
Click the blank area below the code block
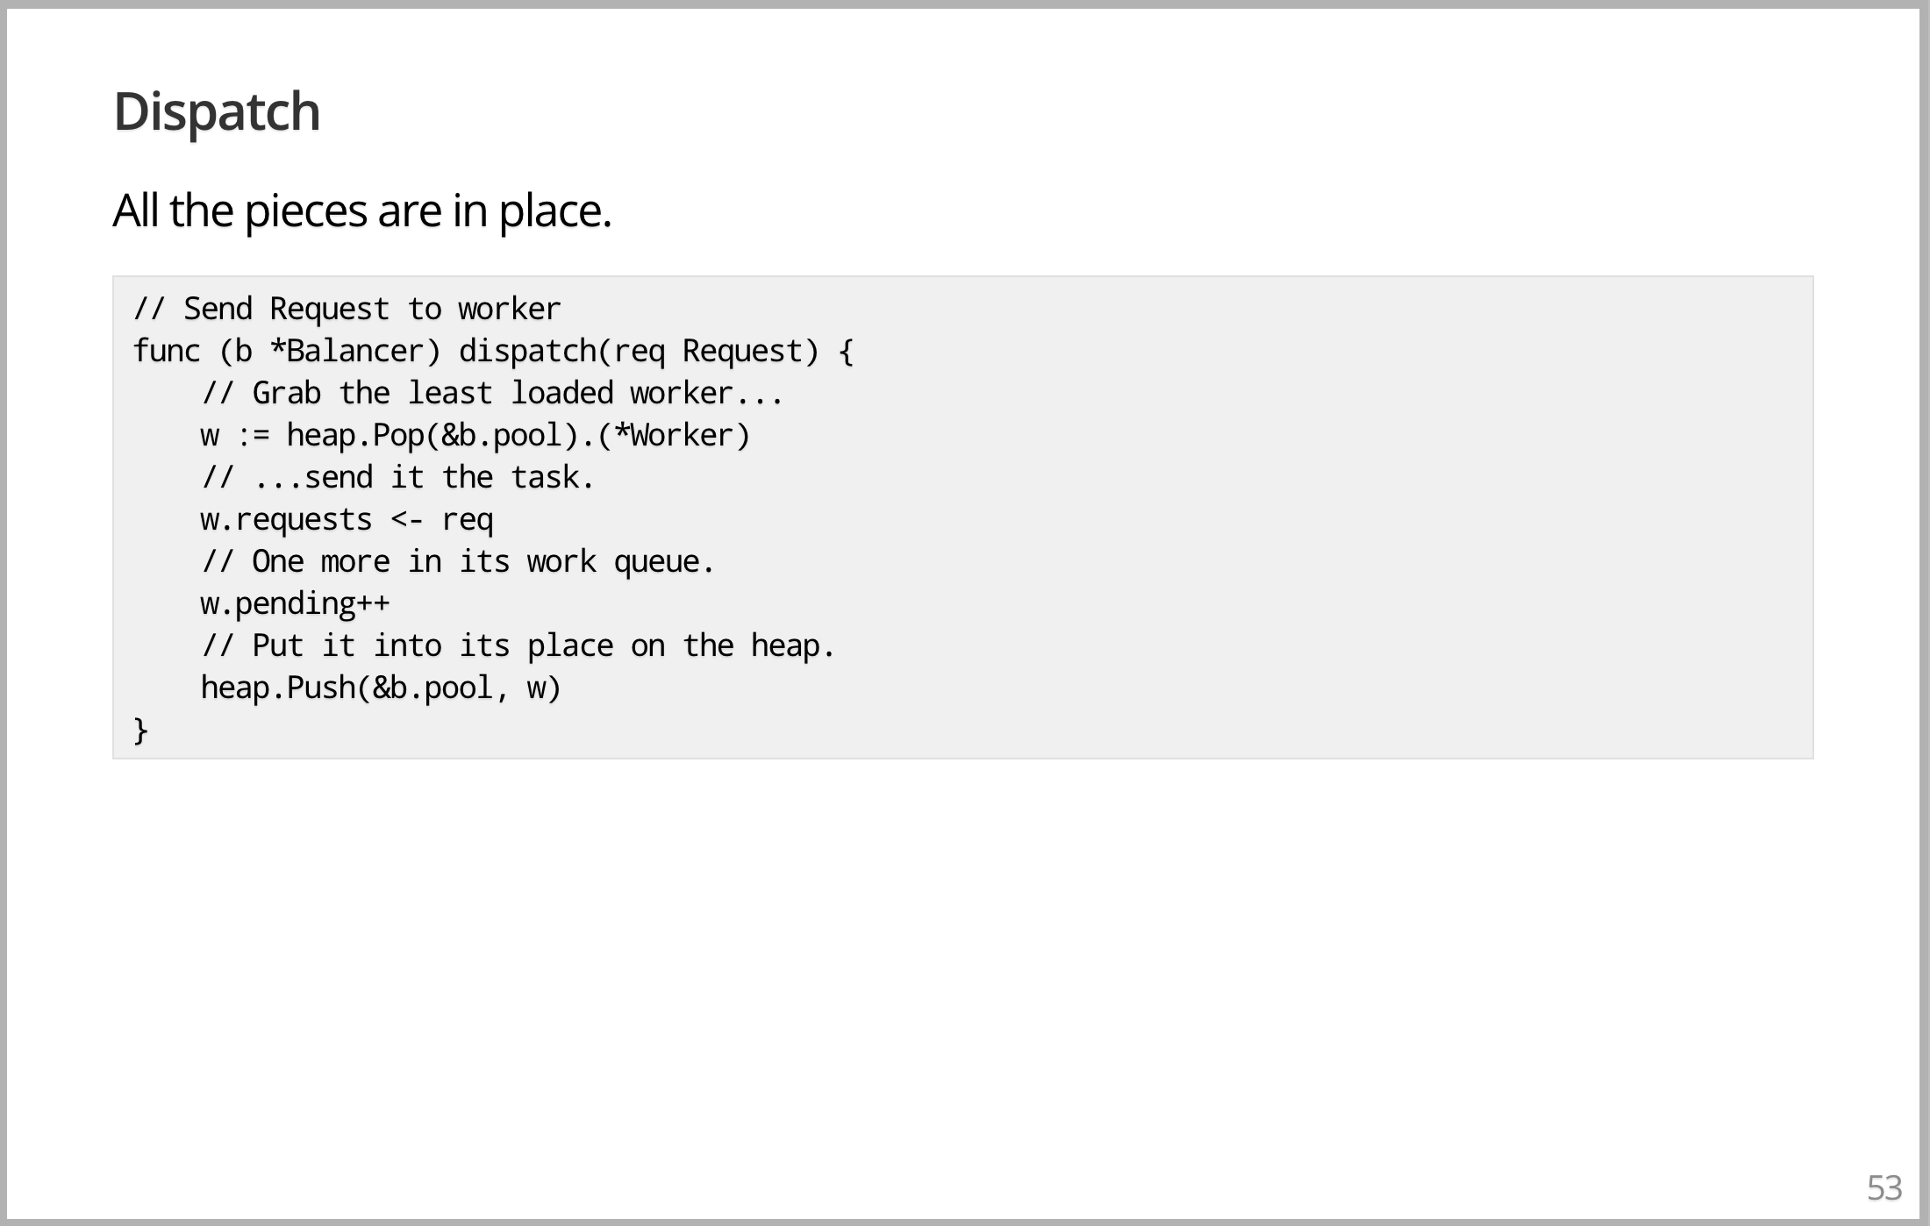[x=965, y=965]
